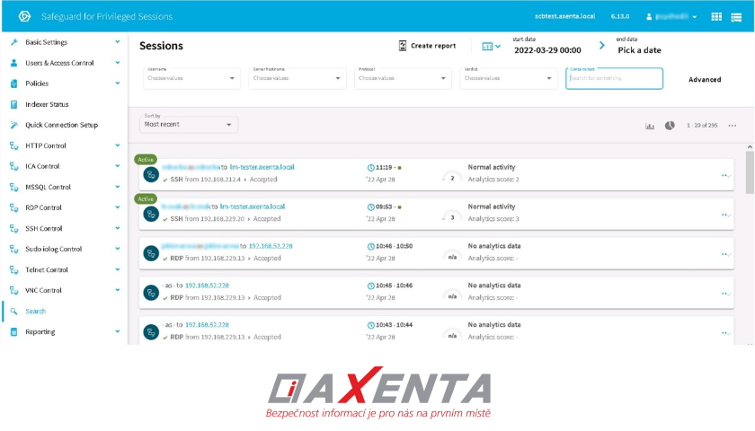Click the Indexer Status icon
This screenshot has height=431, width=755.
point(14,104)
